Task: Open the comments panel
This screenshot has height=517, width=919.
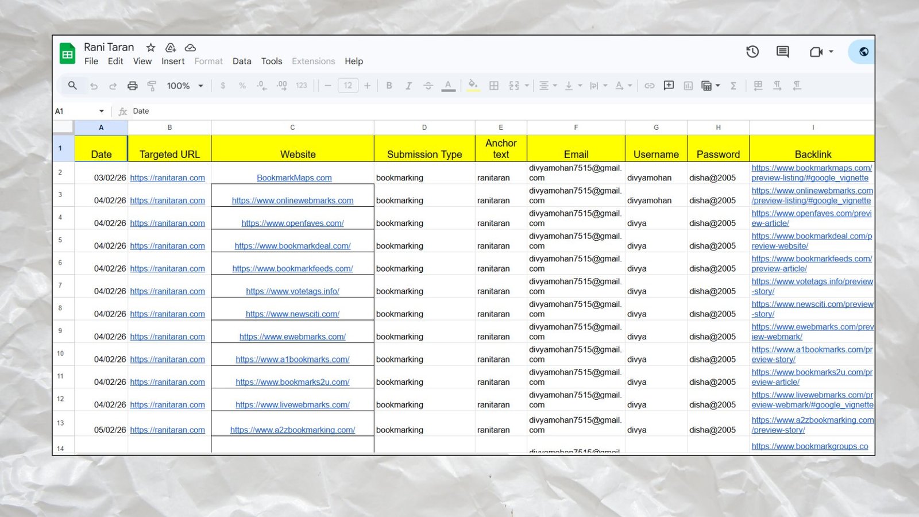Action: [x=782, y=52]
